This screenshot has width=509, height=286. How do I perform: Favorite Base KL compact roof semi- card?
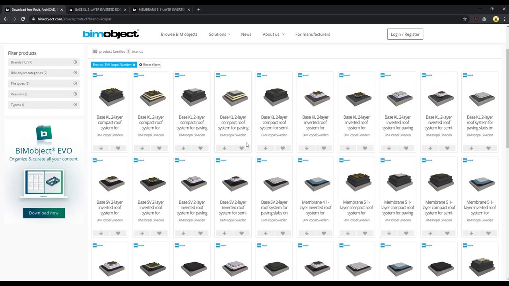(x=283, y=148)
